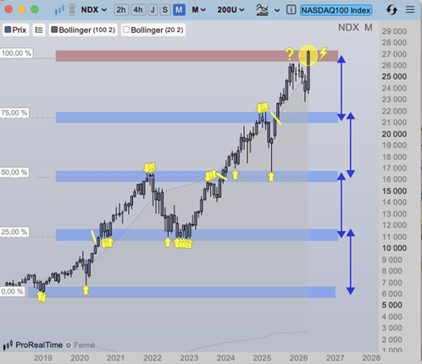Click the 2026 time axis label
422x364 pixels.
(x=298, y=358)
